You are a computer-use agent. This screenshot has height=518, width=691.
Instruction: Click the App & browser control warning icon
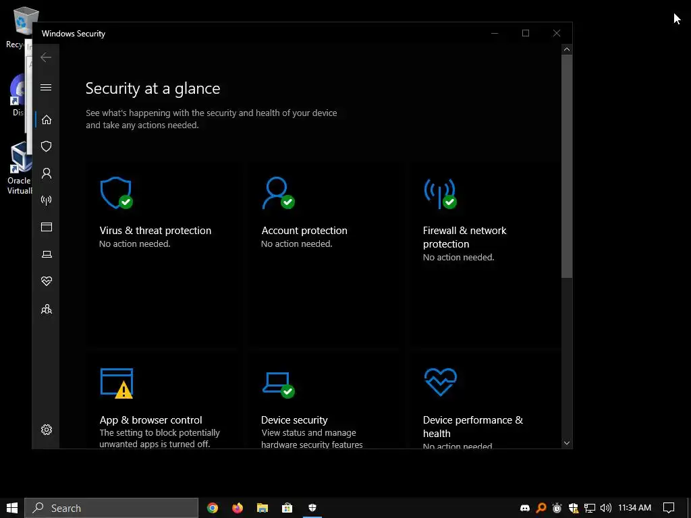[x=117, y=383]
